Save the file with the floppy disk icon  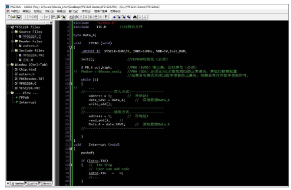point(19,17)
